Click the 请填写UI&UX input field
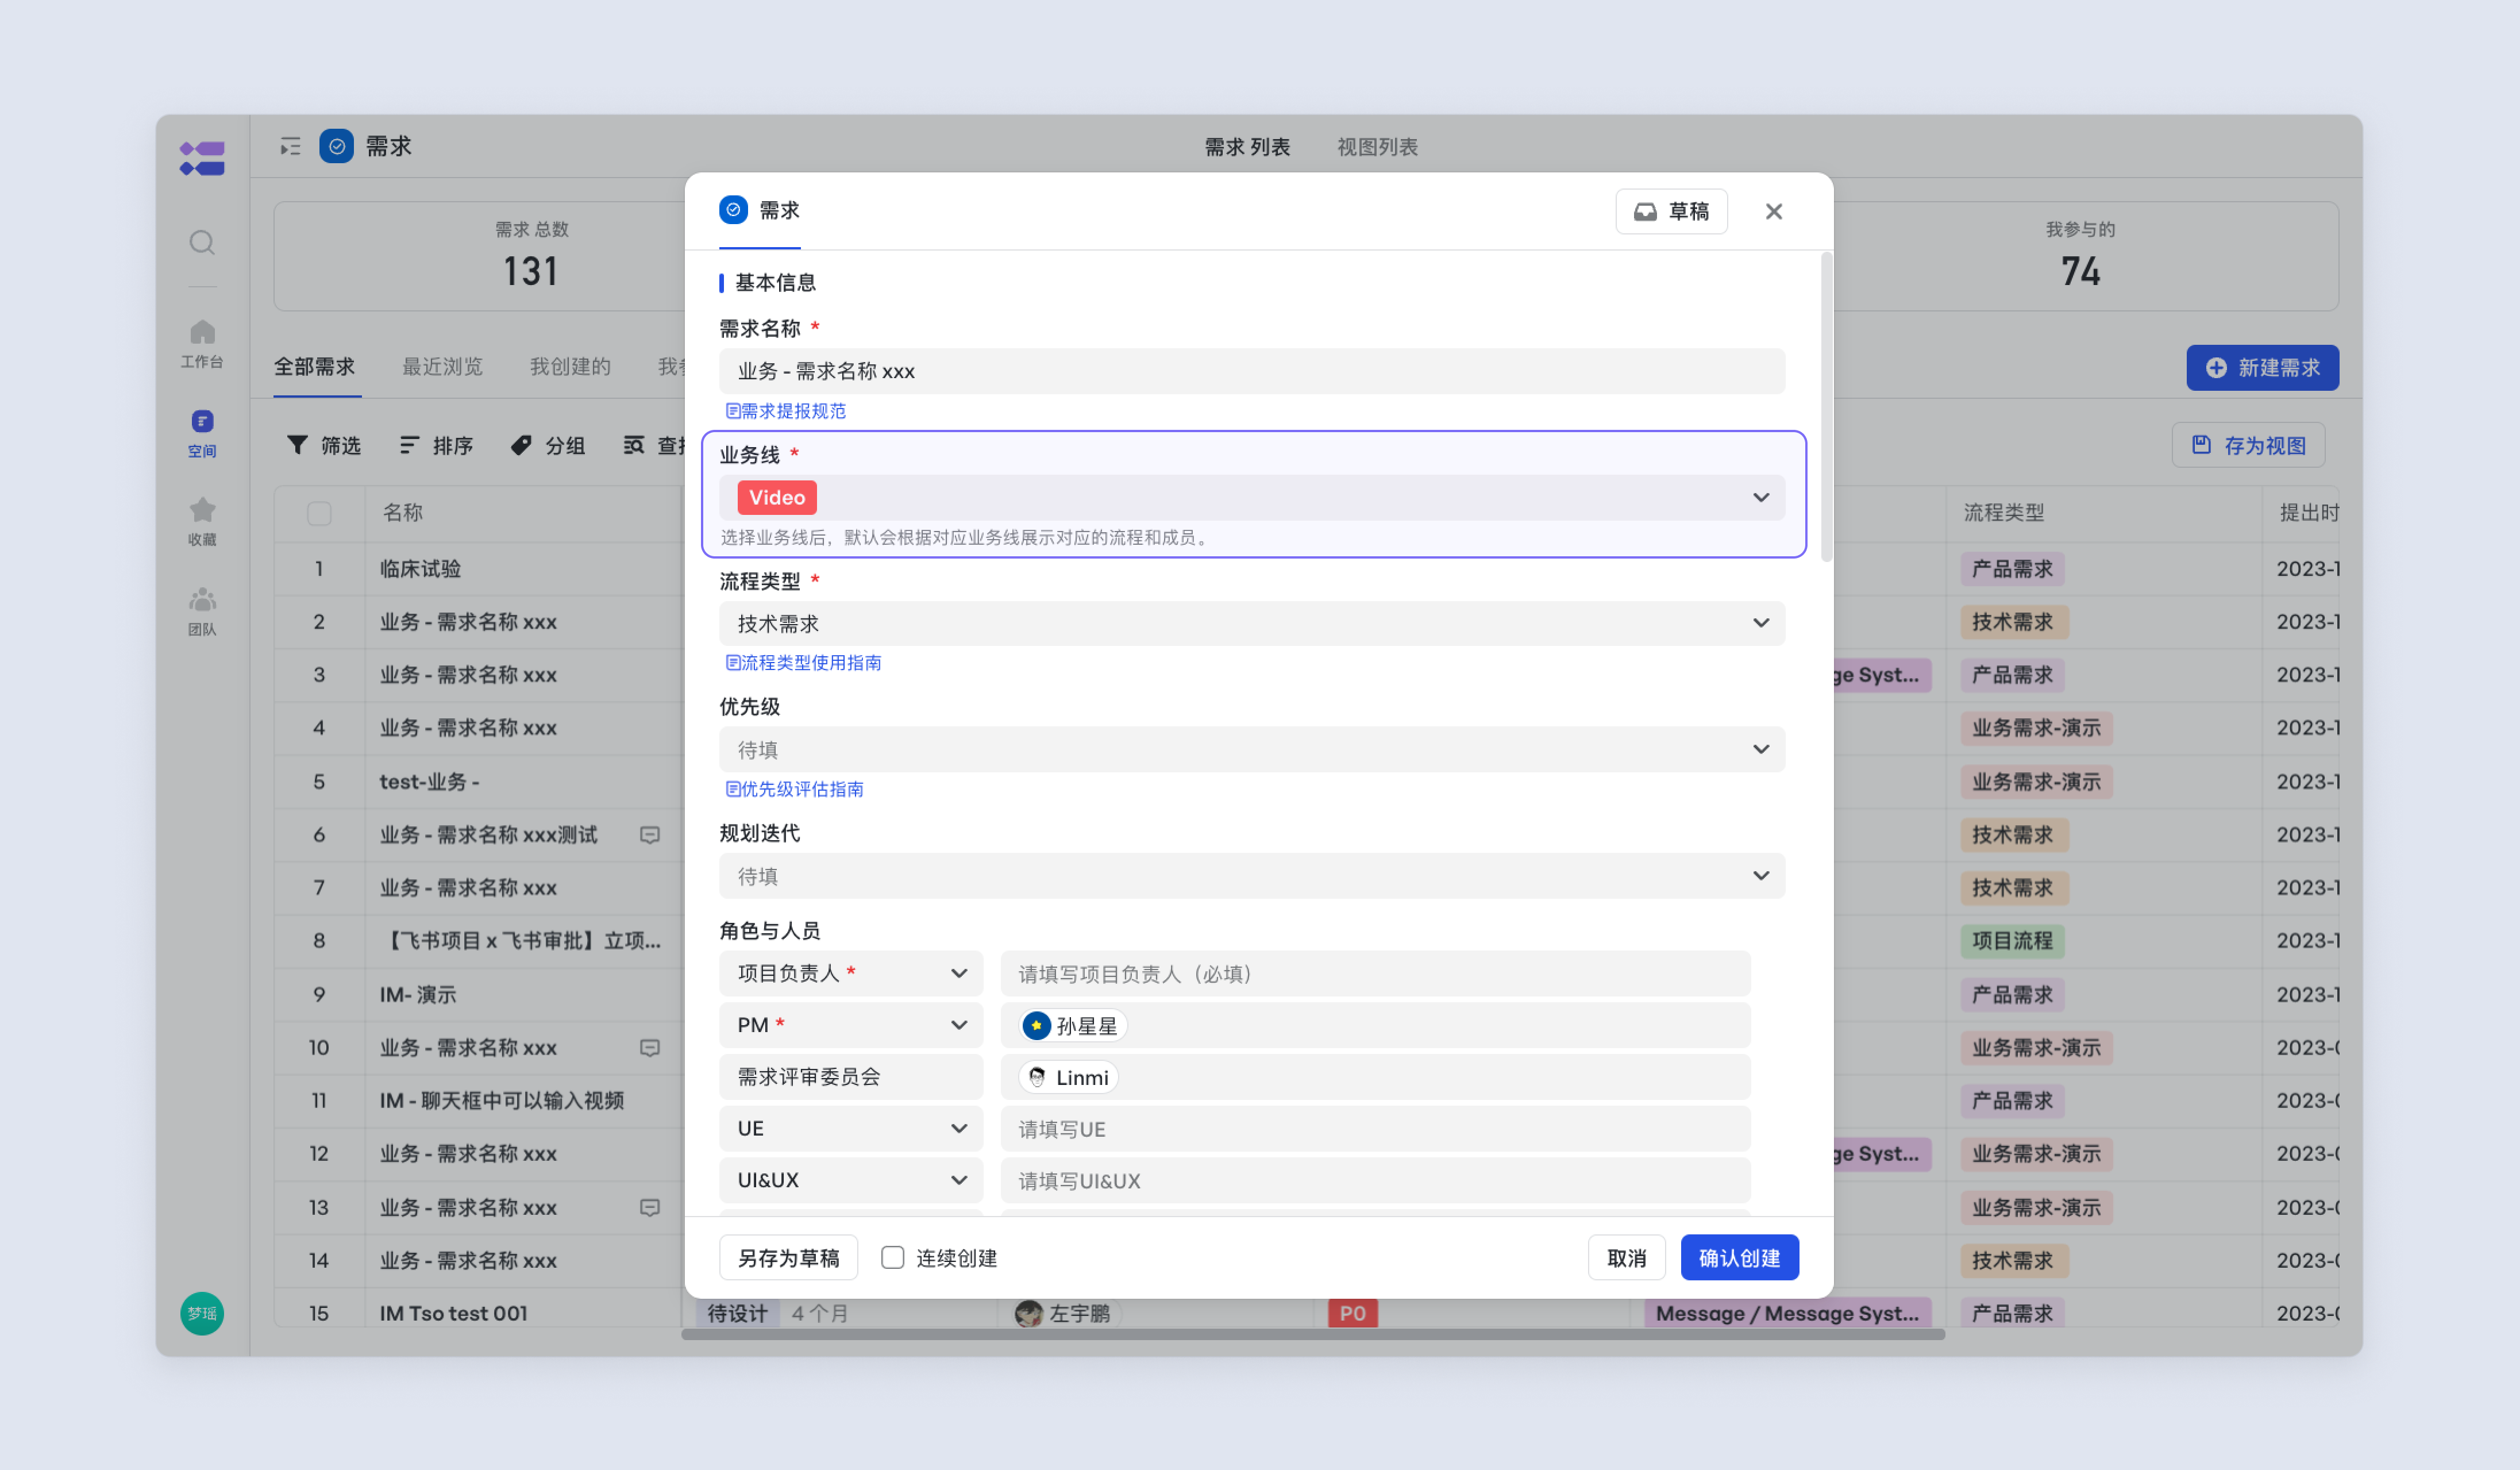Image resolution: width=2520 pixels, height=1470 pixels. (x=1376, y=1180)
